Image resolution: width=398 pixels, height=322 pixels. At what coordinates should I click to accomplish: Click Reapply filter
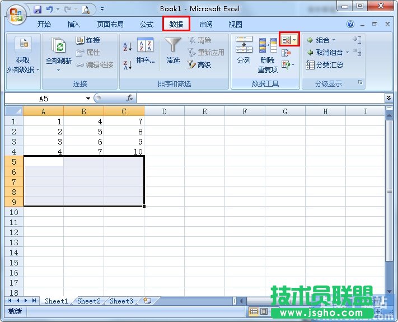tap(206, 52)
